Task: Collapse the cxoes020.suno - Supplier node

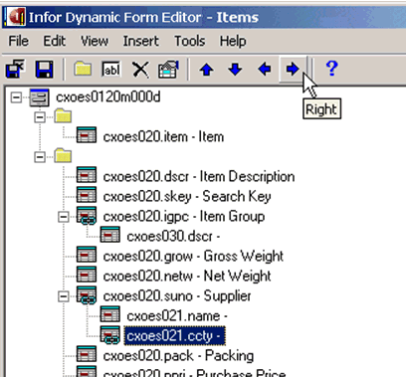Action: [x=63, y=296]
